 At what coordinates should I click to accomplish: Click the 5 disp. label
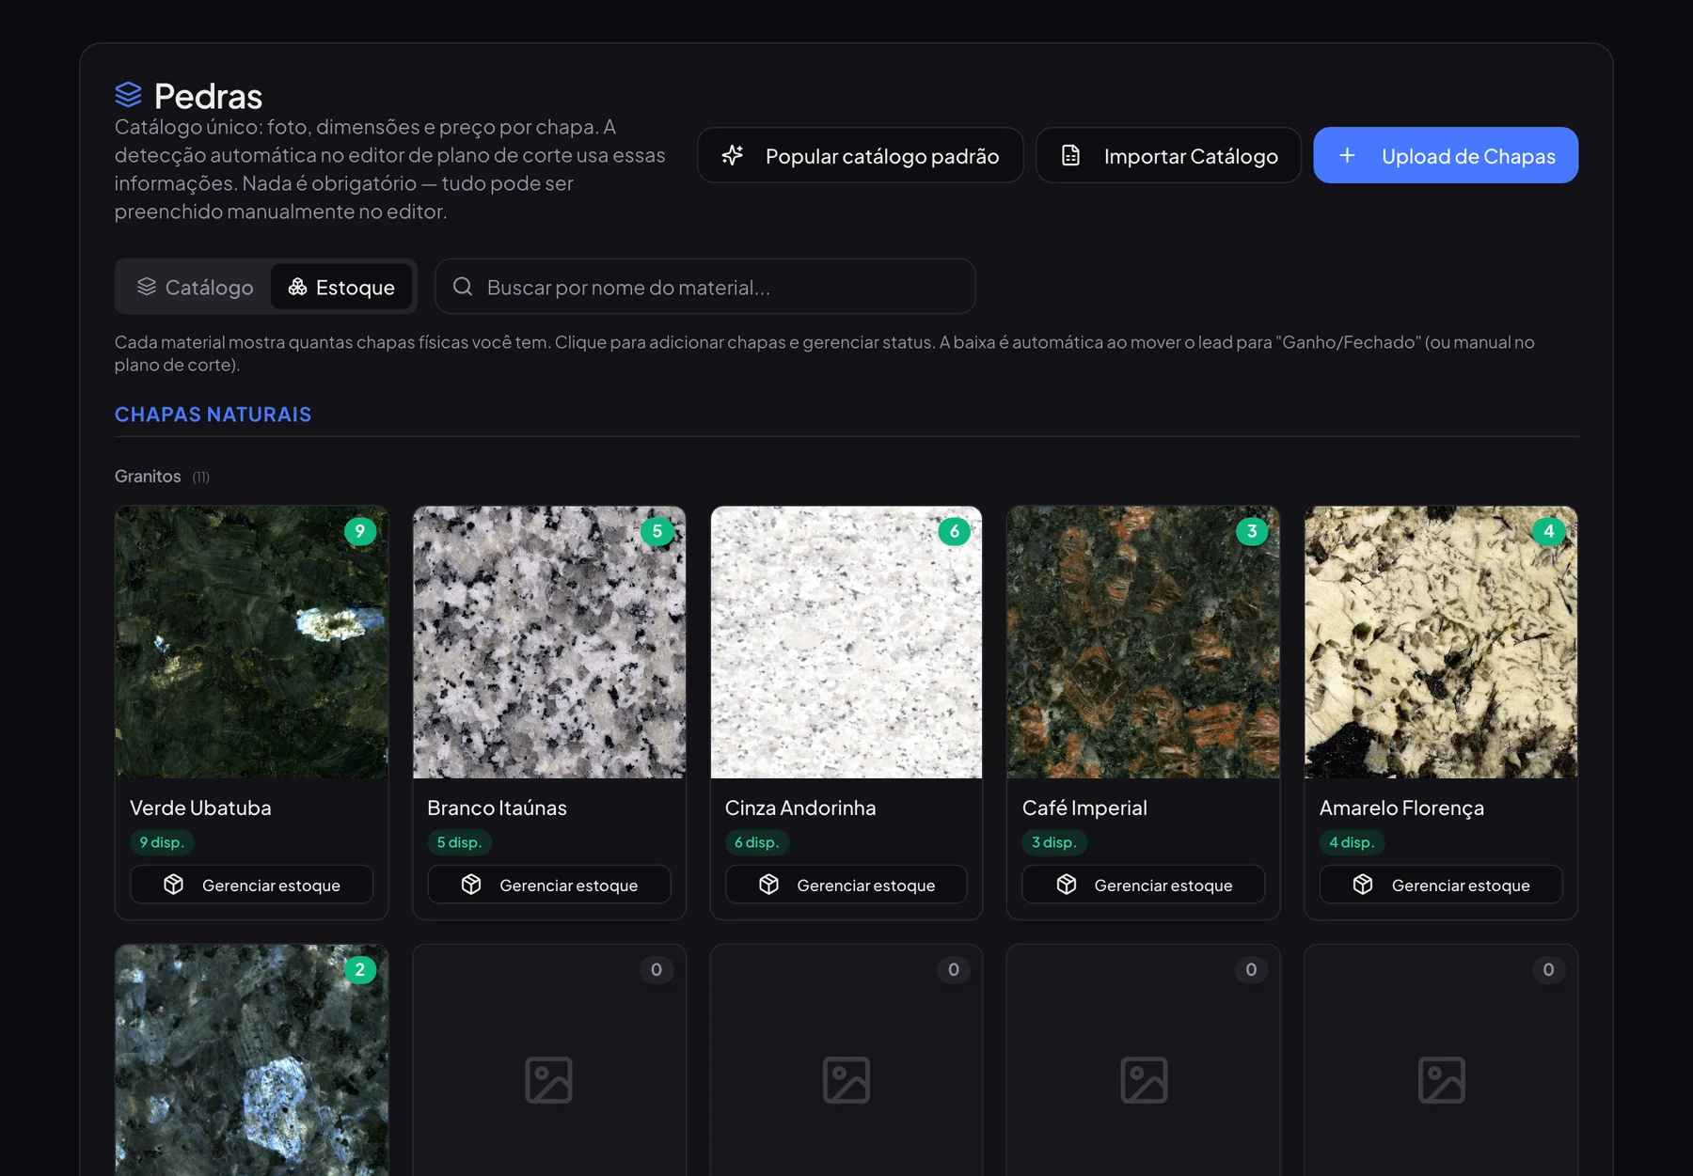(459, 842)
